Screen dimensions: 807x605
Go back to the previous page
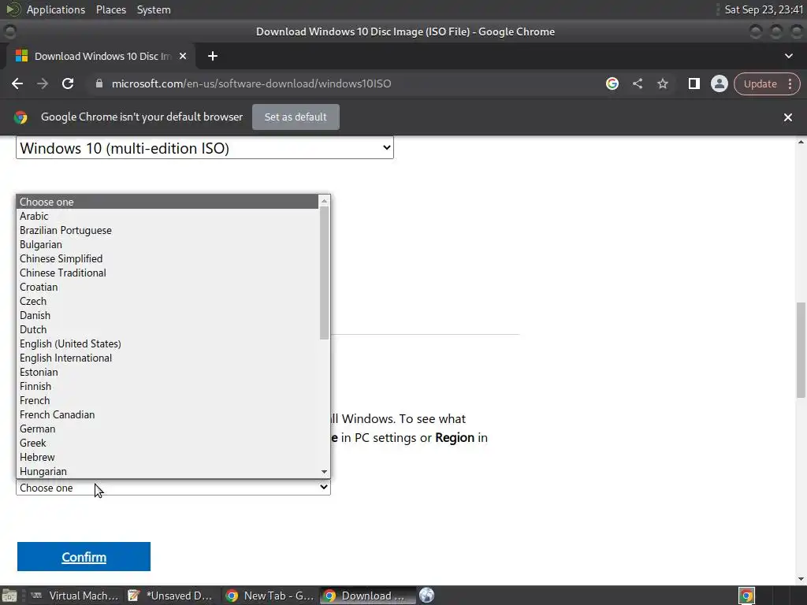coord(17,84)
